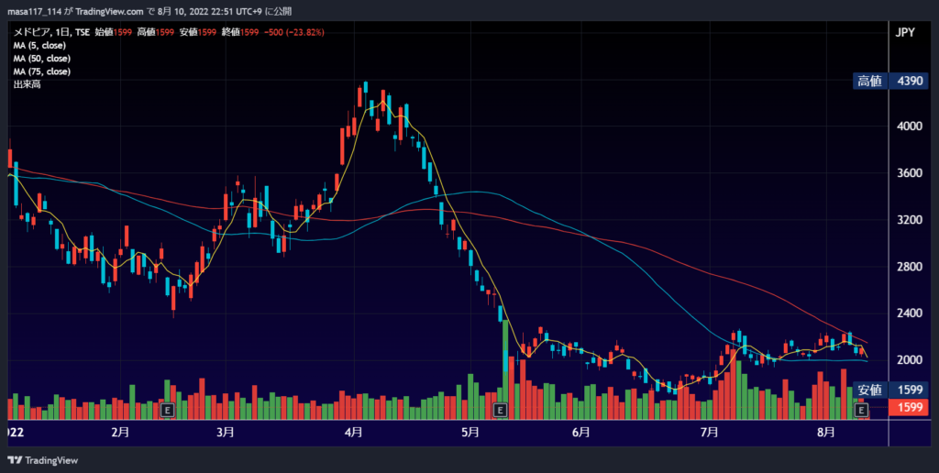The height and width of the screenshot is (473, 939).
Task: Click the 7月 time axis label
Action: 709,433
